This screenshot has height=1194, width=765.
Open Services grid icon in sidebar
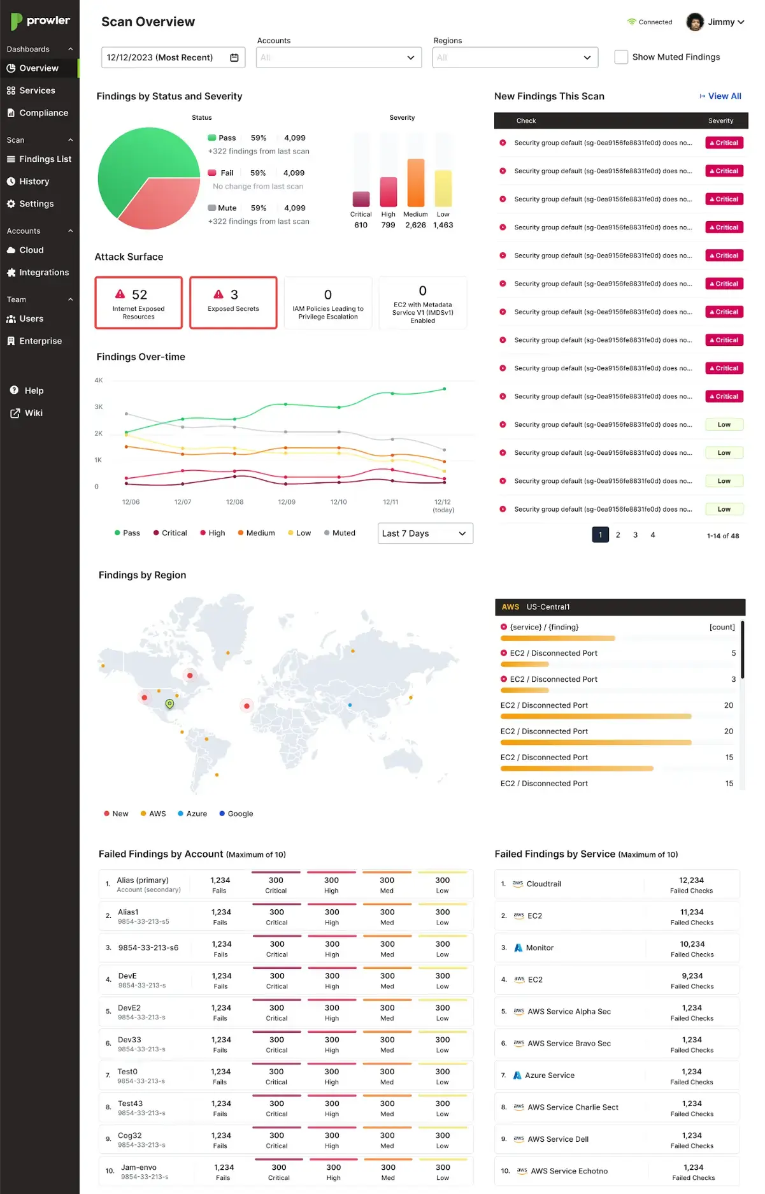click(11, 90)
